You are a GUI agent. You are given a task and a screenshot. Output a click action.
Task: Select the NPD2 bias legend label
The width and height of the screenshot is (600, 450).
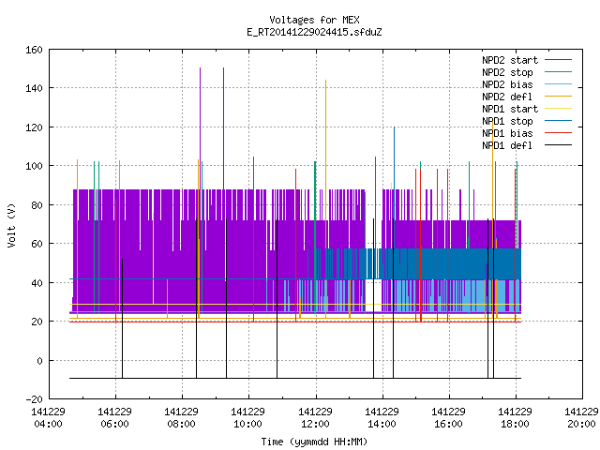pos(507,84)
